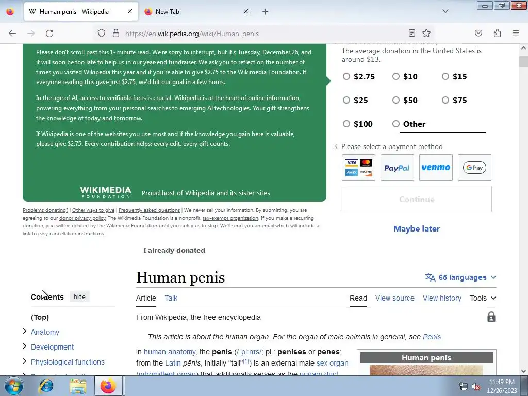Open the Windows Start menu
This screenshot has height=396, width=528.
point(14,386)
